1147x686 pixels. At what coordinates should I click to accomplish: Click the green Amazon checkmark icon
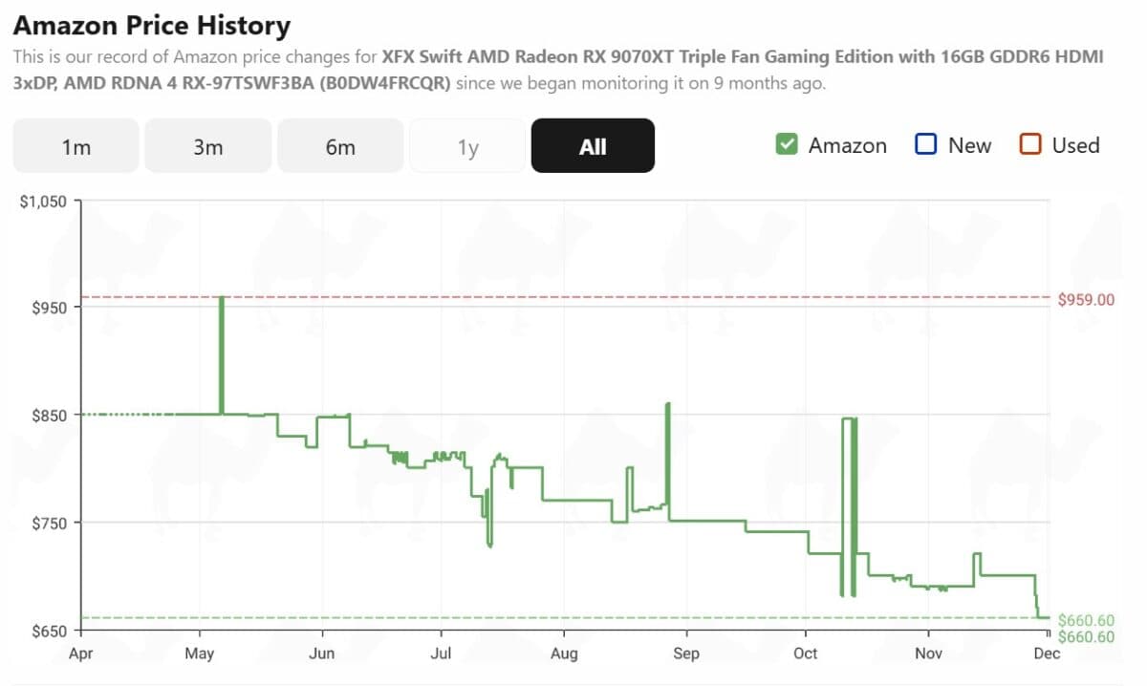pos(788,144)
